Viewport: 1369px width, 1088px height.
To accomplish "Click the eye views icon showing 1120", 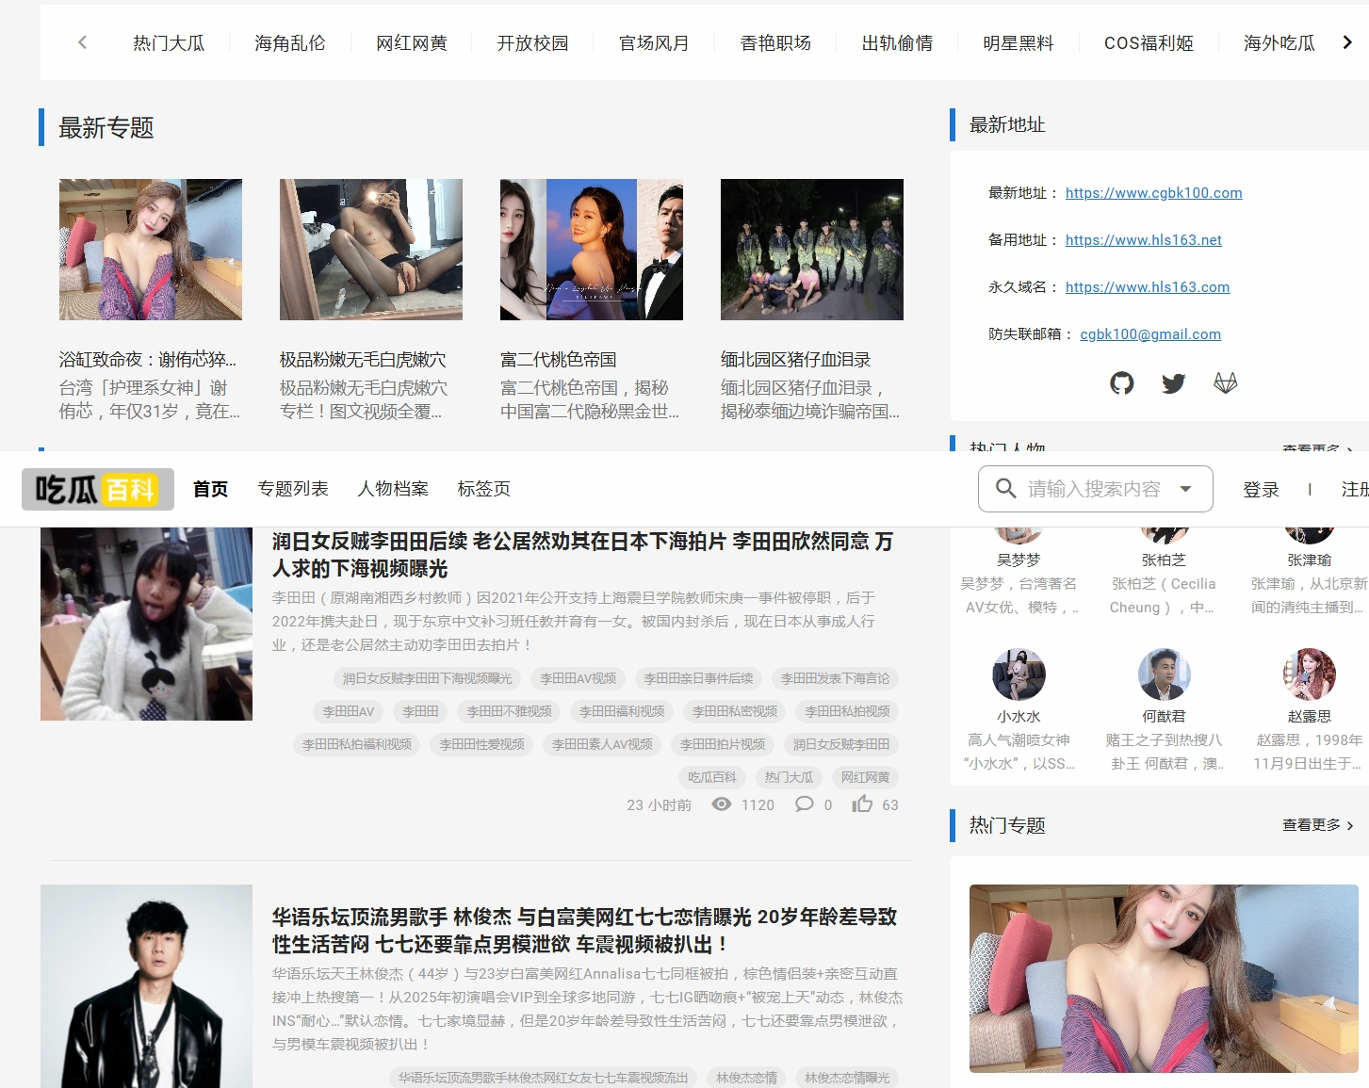I will [721, 804].
